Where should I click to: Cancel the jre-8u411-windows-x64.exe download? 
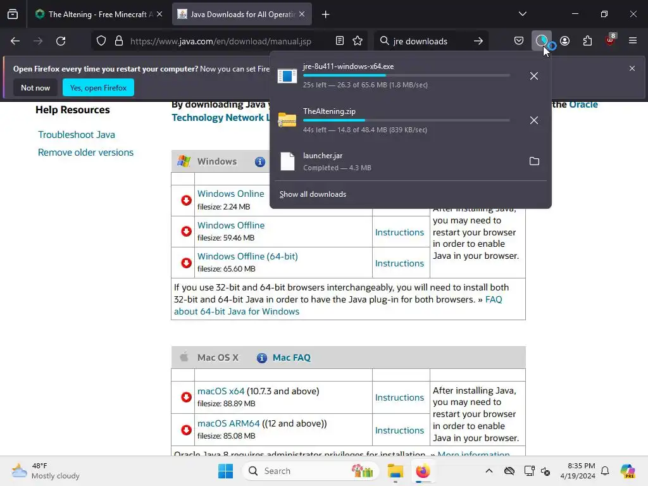coord(534,76)
